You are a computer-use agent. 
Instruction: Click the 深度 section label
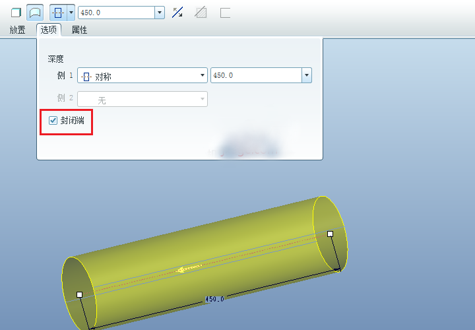click(55, 59)
